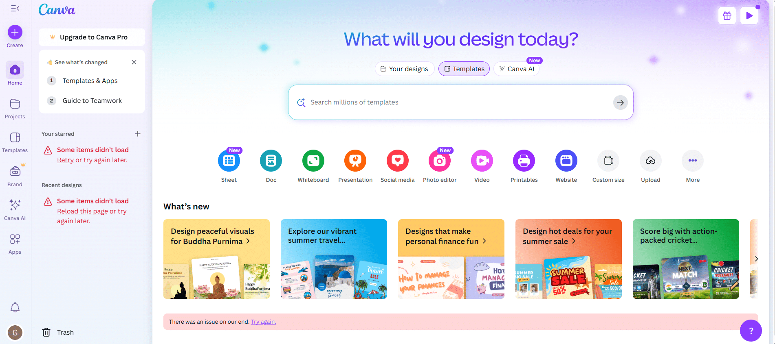Open the Photo editor icon
This screenshot has width=775, height=344.
point(440,161)
